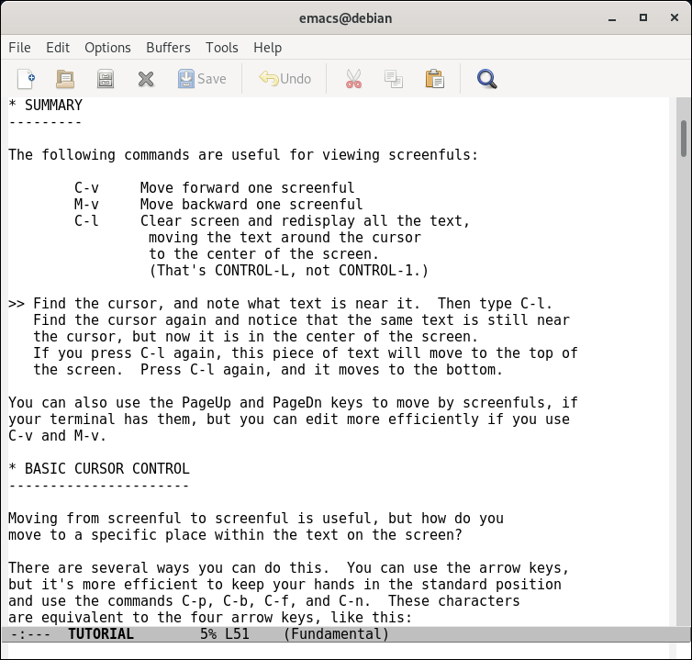Screen dimensions: 692x660
Task: Click the vertical scrollbar thumb
Action: [683, 138]
